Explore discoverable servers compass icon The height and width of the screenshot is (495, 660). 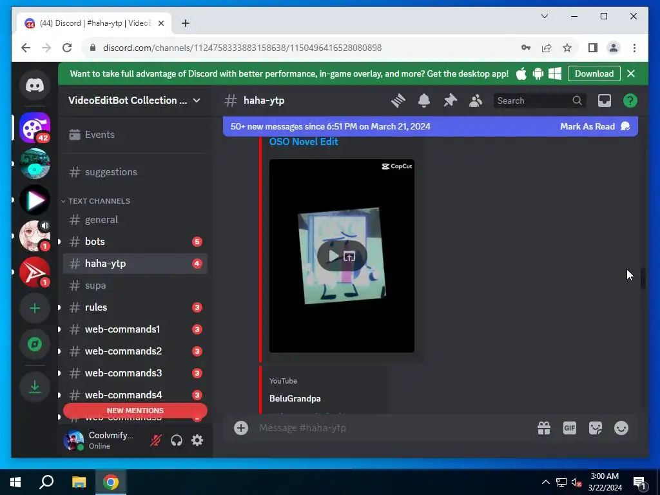tap(35, 344)
